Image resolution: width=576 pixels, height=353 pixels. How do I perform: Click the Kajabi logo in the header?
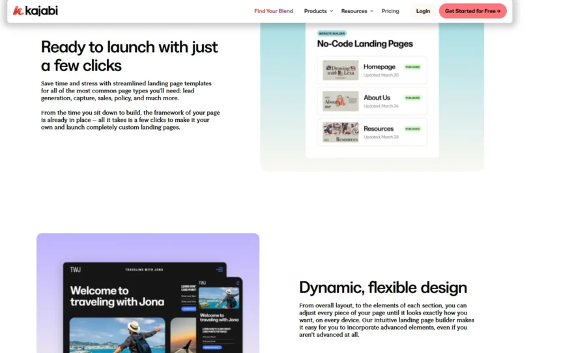pos(36,11)
